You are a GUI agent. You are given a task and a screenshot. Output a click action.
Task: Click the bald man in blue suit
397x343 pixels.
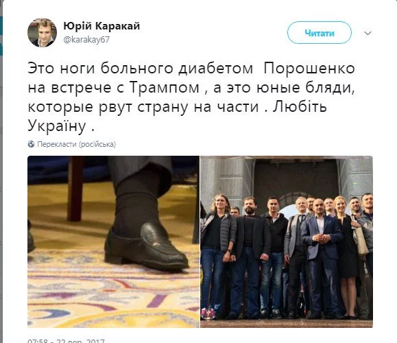pyautogui.click(x=322, y=257)
